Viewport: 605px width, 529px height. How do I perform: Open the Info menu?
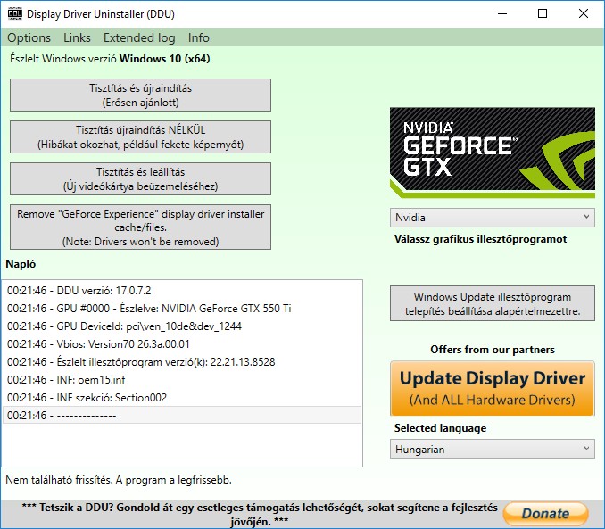[199, 37]
